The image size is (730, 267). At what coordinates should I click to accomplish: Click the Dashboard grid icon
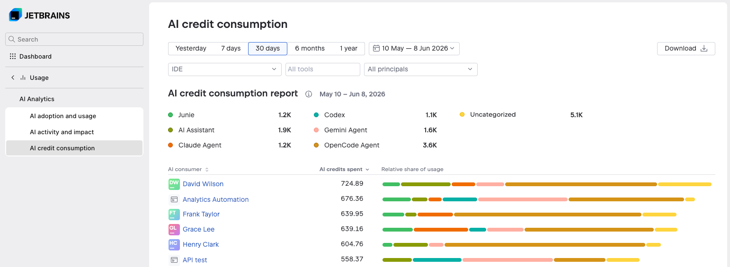(13, 56)
